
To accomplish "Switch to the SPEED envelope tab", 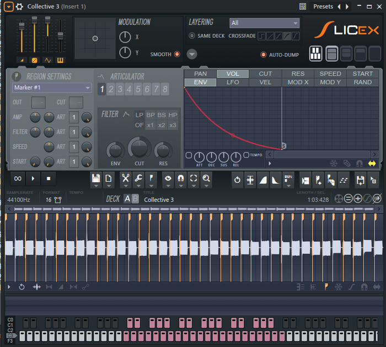I will (x=330, y=74).
